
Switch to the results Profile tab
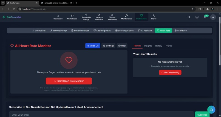pos(169,46)
